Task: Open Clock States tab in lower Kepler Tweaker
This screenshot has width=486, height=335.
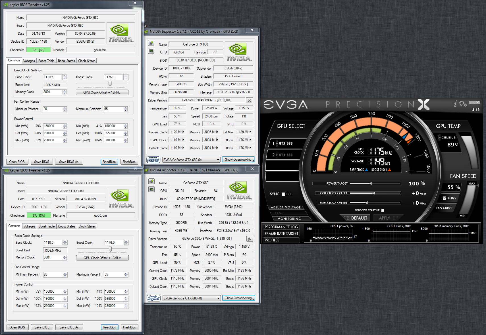Action: (x=87, y=226)
